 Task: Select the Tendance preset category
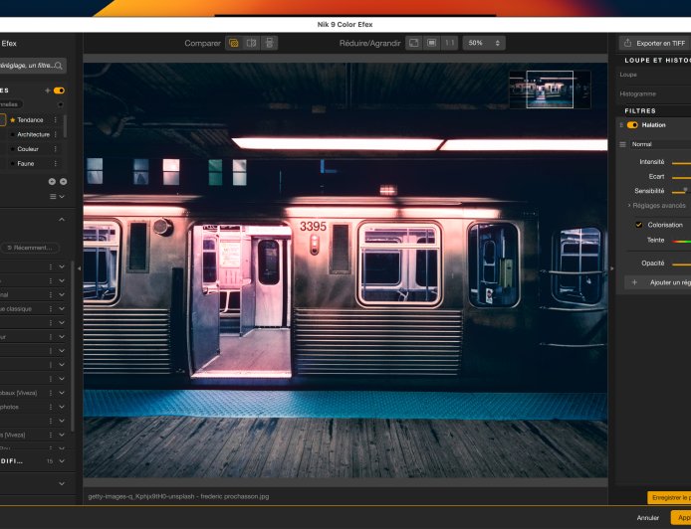(x=30, y=119)
